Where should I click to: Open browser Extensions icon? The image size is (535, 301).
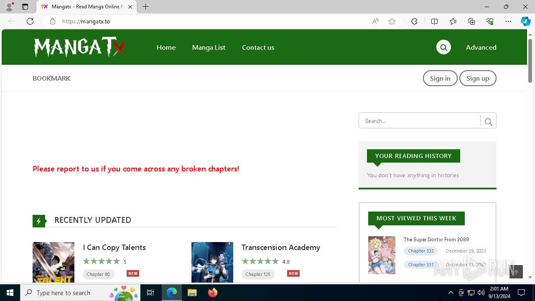(414, 21)
